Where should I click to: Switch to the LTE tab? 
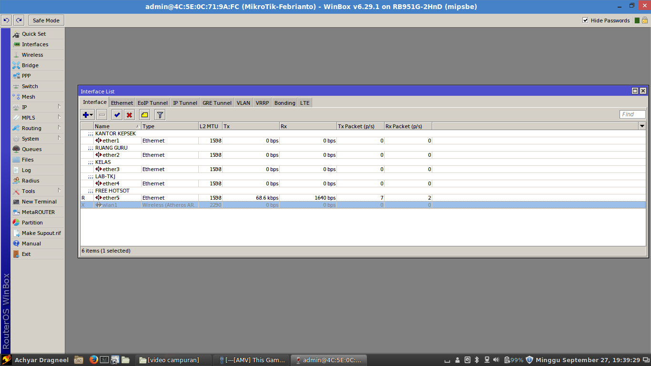[x=305, y=103]
